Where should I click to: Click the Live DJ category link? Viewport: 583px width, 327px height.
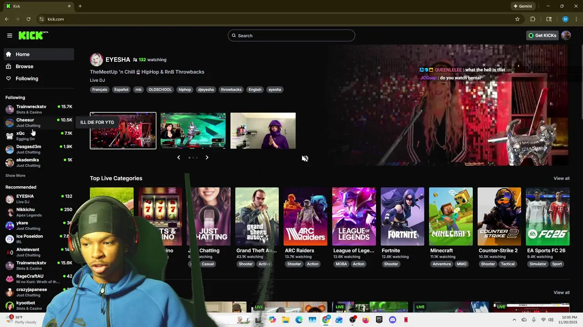(x=97, y=80)
